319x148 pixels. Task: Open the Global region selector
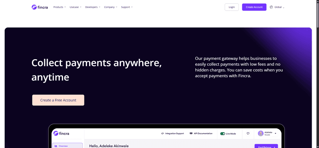pos(277,7)
